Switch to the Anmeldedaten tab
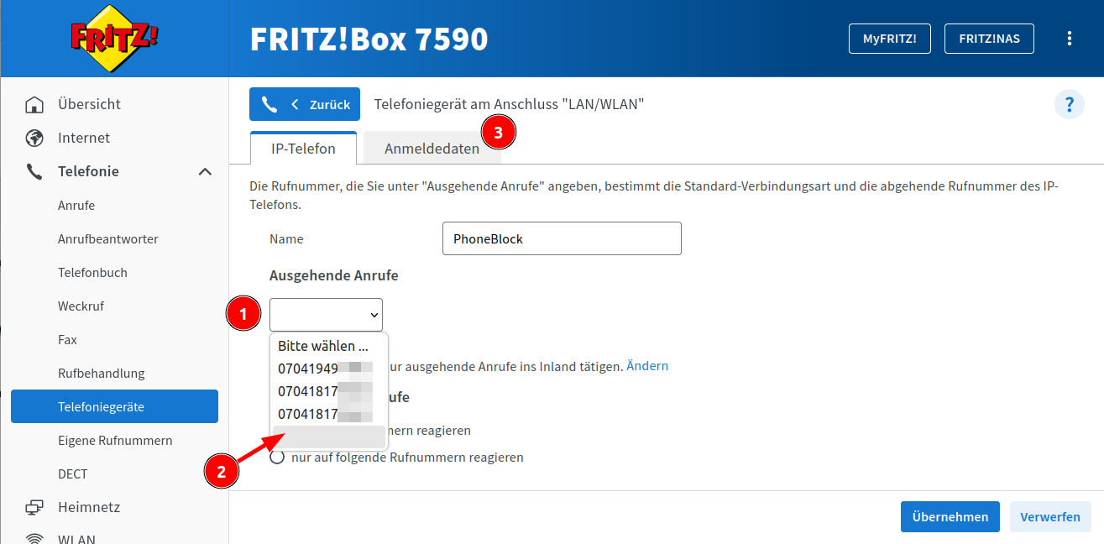1104x544 pixels. 432,149
